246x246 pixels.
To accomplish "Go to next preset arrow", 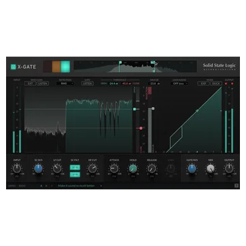I will click(101, 186).
